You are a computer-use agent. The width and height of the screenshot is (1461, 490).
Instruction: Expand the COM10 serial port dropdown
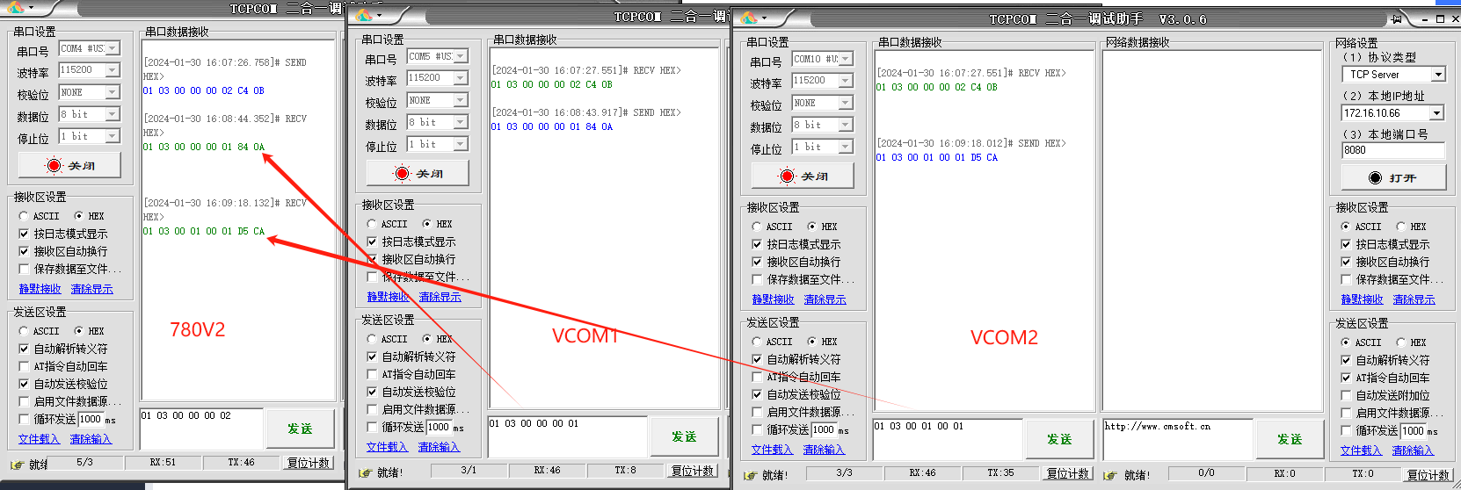(845, 59)
